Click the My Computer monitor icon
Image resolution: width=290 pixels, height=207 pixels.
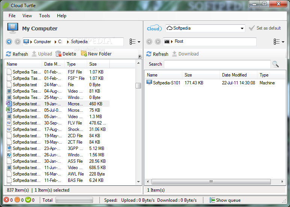(x=13, y=28)
